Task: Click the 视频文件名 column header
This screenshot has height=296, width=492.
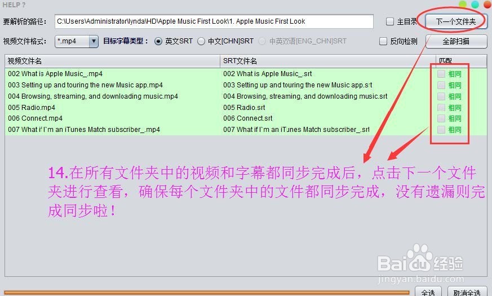Action: click(112, 61)
